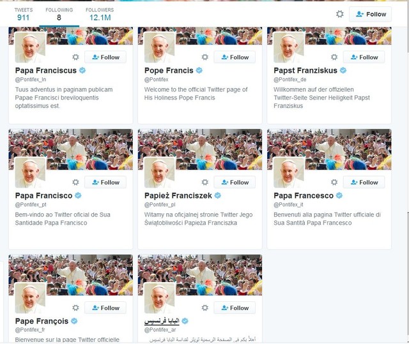Open gear menu on Pape François card
The image size is (409, 344).
(x=75, y=308)
